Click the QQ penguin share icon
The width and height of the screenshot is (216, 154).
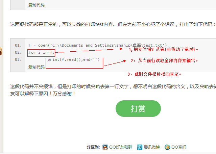pos(105,147)
